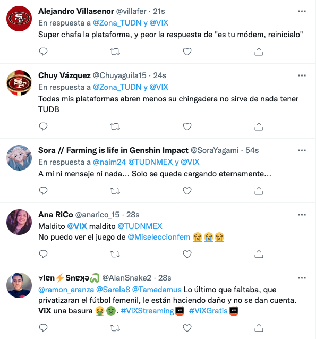Screen dimensions: 316x339
Task: Reply to Sora's tweet
Action: click(43, 191)
